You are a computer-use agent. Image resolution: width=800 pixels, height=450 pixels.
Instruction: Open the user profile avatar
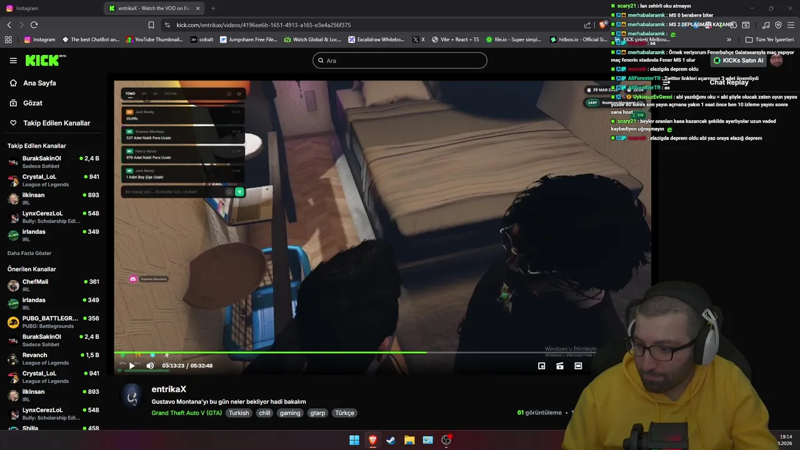coord(776,61)
